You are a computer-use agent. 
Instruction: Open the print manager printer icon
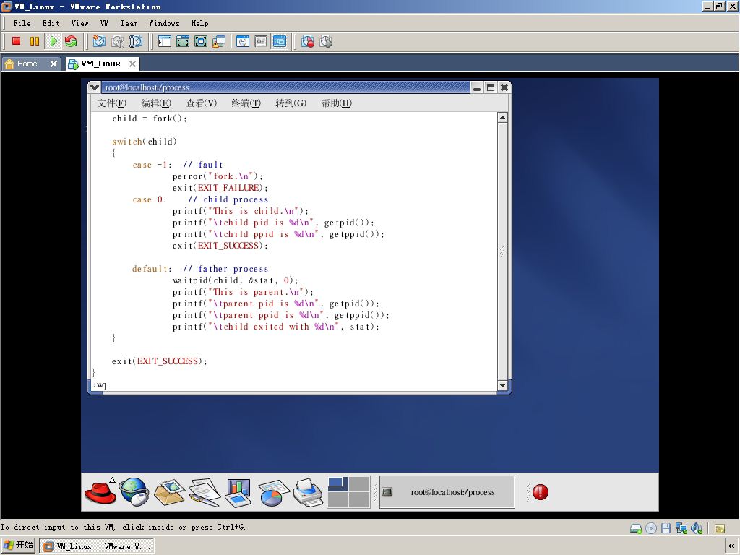308,492
